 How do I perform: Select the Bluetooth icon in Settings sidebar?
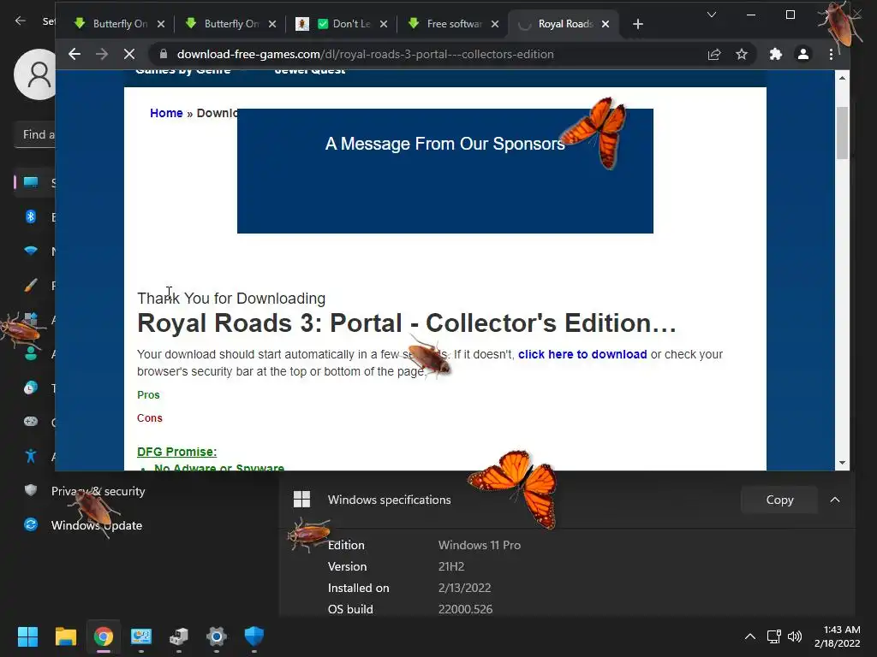click(x=31, y=216)
